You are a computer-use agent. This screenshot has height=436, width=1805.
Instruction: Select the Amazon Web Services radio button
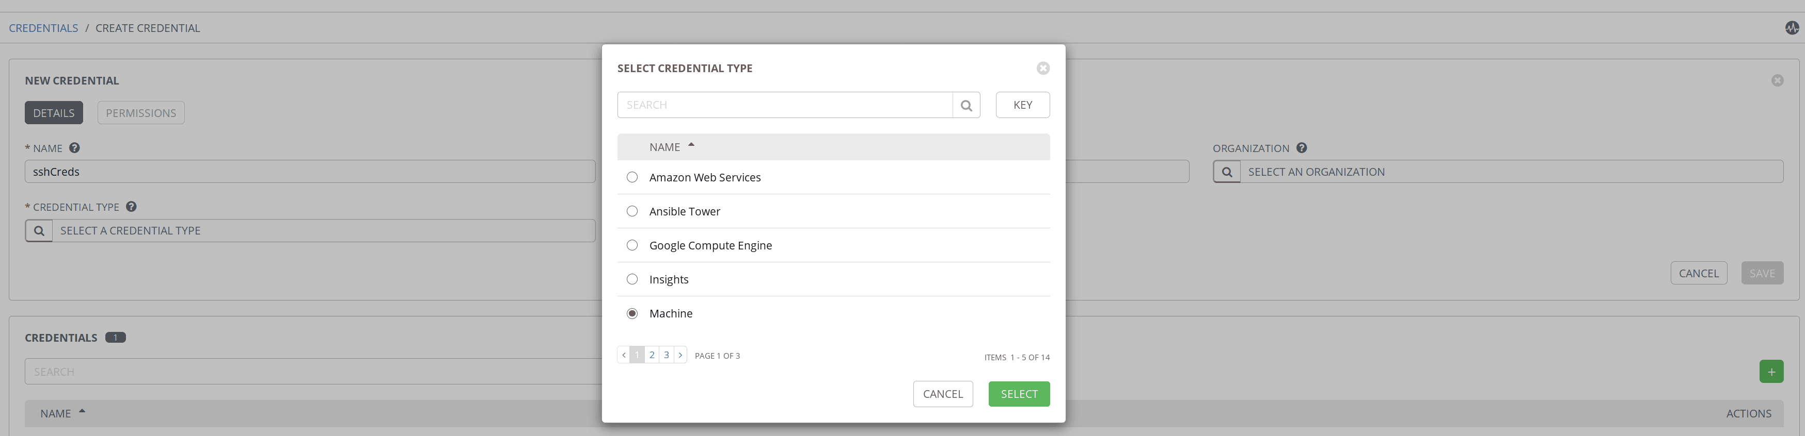(632, 177)
